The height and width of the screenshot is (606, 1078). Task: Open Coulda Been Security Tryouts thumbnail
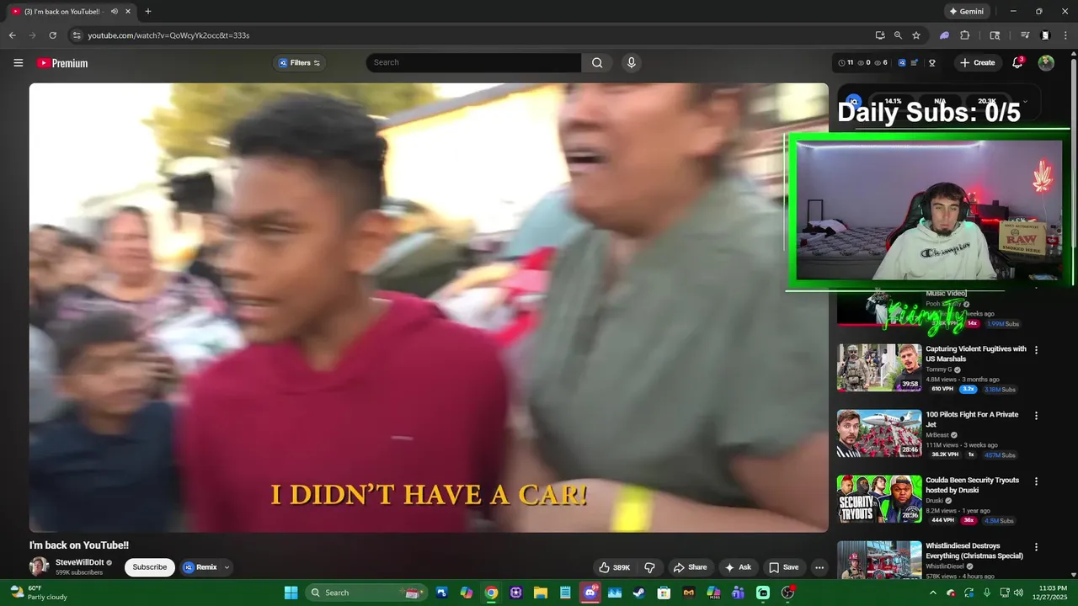[879, 499]
